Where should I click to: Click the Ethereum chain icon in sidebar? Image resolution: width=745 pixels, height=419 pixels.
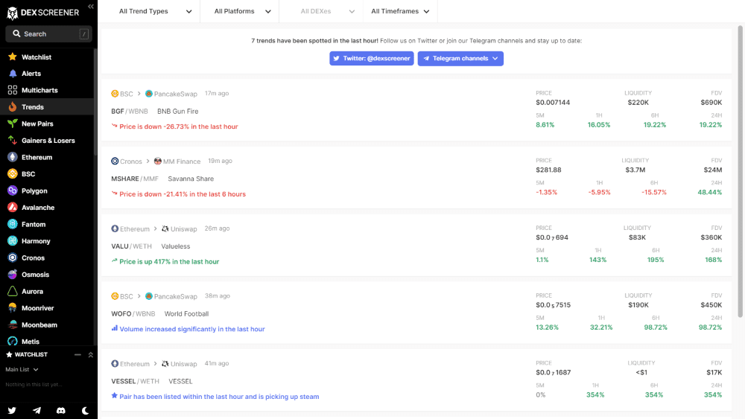pos(13,157)
